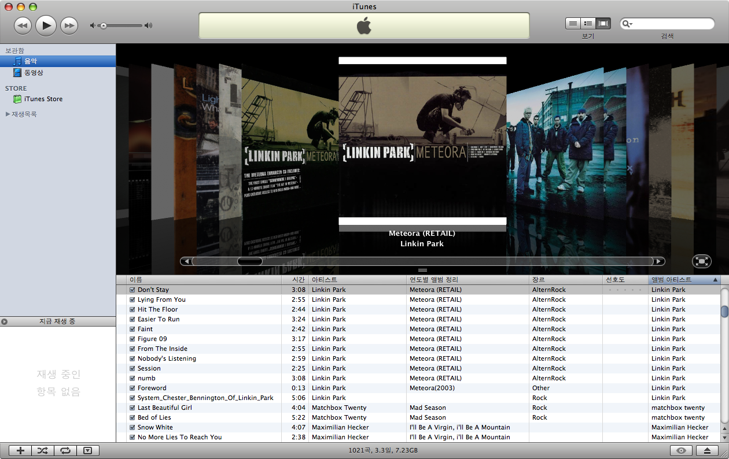Image resolution: width=729 pixels, height=459 pixels.
Task: Select 동영상 library in sidebar
Action: point(58,73)
